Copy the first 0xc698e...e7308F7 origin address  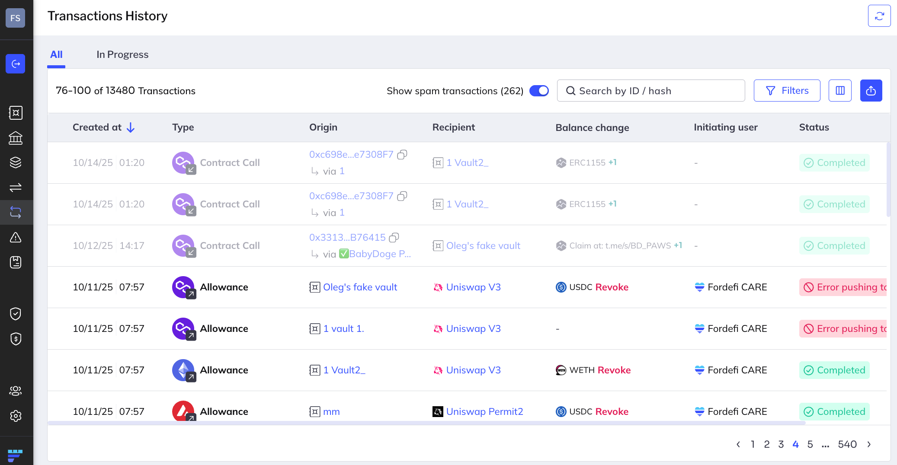402,155
